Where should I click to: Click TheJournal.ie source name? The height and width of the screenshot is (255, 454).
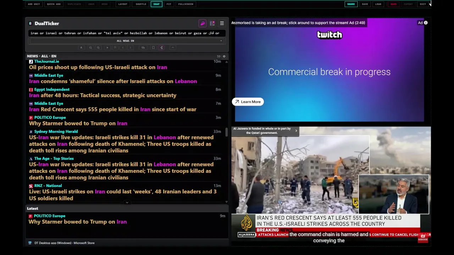coord(46,62)
